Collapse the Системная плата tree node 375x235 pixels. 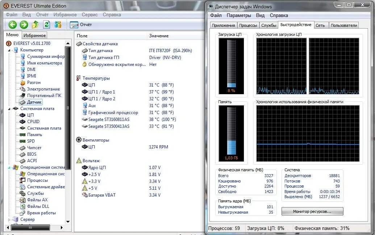(x=9, y=109)
